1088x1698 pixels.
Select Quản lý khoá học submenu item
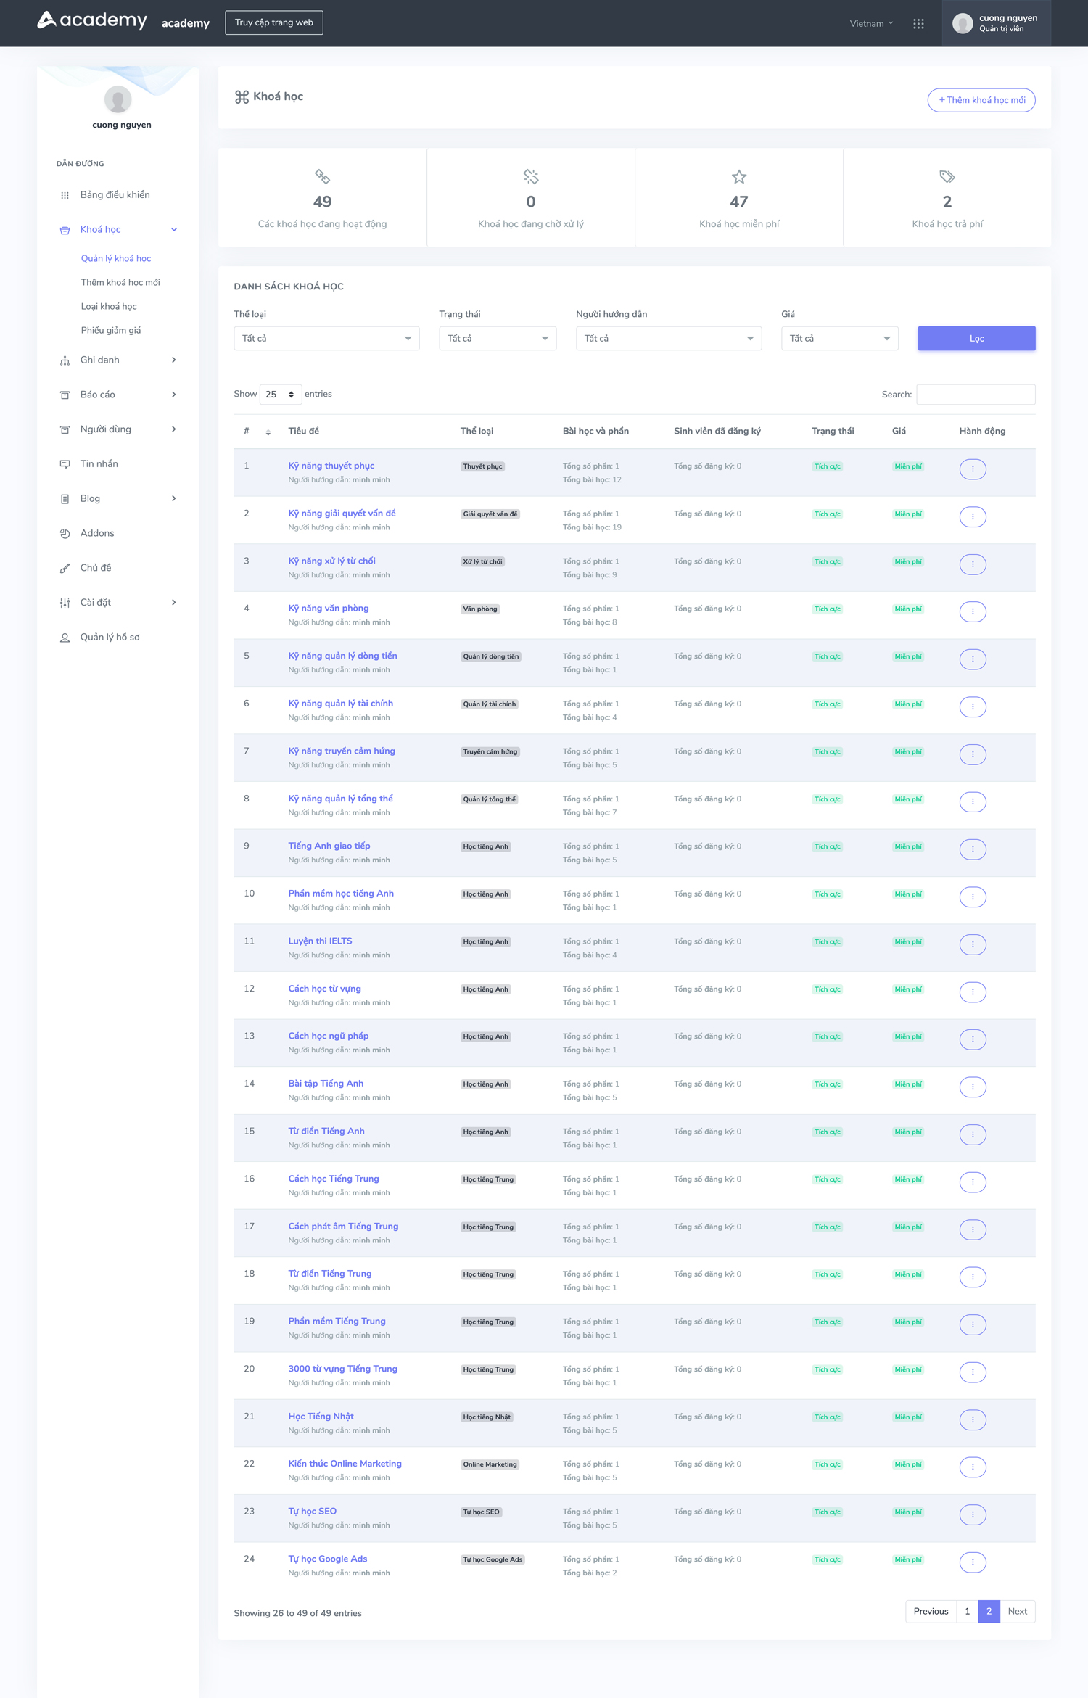click(116, 259)
